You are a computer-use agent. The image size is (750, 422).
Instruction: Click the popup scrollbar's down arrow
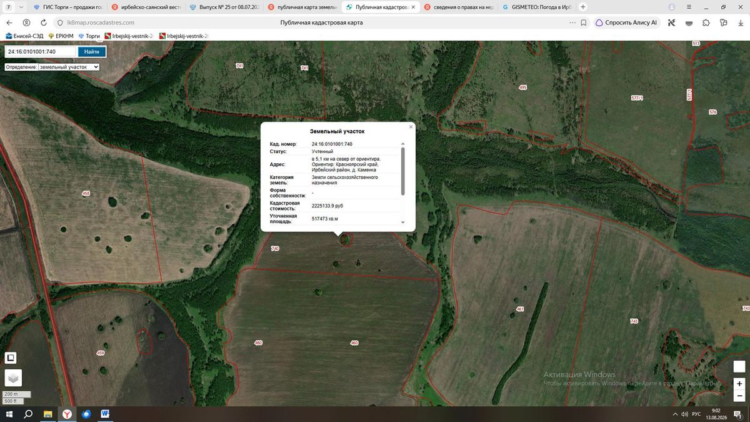point(402,222)
